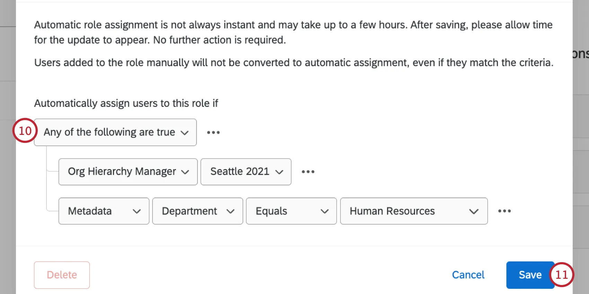
Task: Open the "Any of the following are true" dropdown
Action: 115,132
